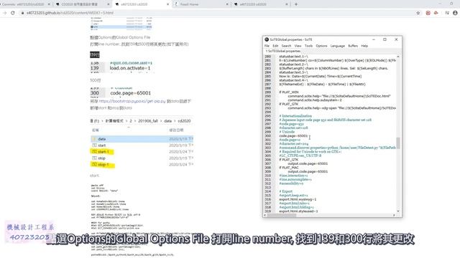Open the File menu in SciTE
Image resolution: width=460 pixels, height=258 pixels.
click(x=267, y=46)
